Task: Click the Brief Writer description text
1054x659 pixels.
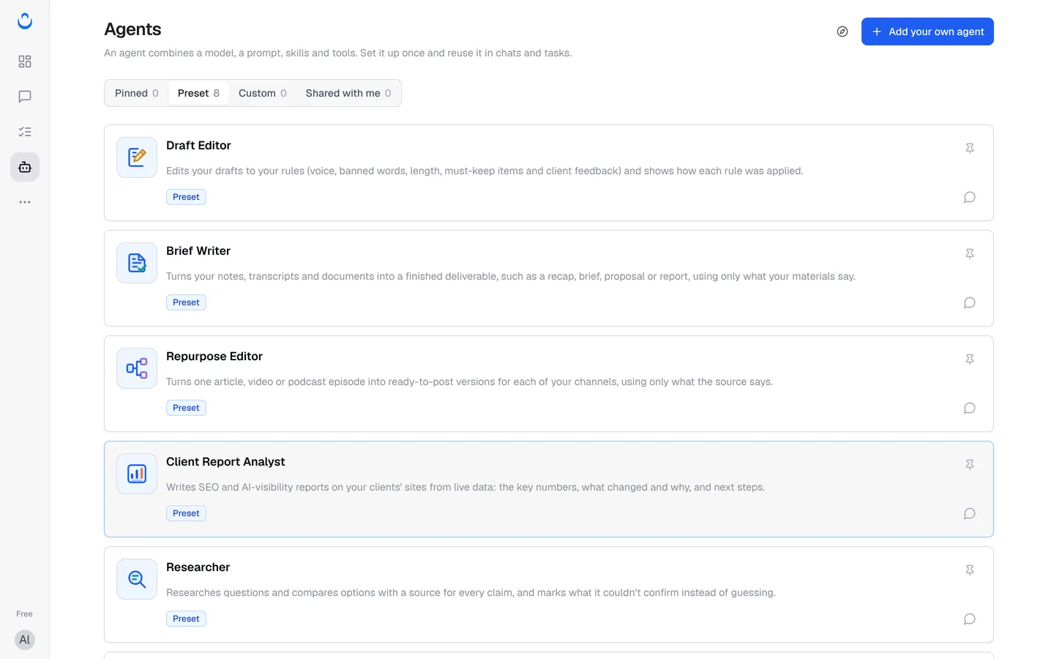Action: pos(511,276)
